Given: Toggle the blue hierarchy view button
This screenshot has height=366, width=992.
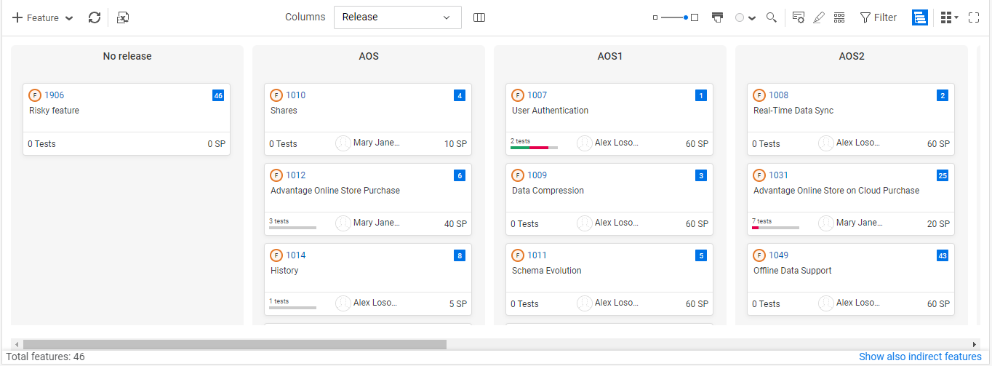Looking at the screenshot, I should (x=919, y=17).
